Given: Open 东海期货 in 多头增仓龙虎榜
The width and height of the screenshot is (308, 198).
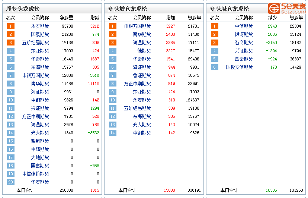Looking at the screenshot, I should 142,116.
